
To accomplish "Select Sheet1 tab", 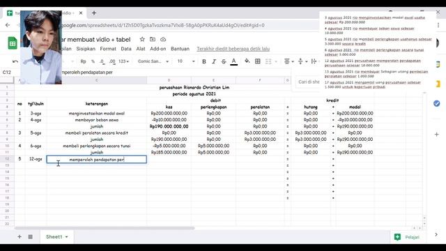I will pos(54,237).
